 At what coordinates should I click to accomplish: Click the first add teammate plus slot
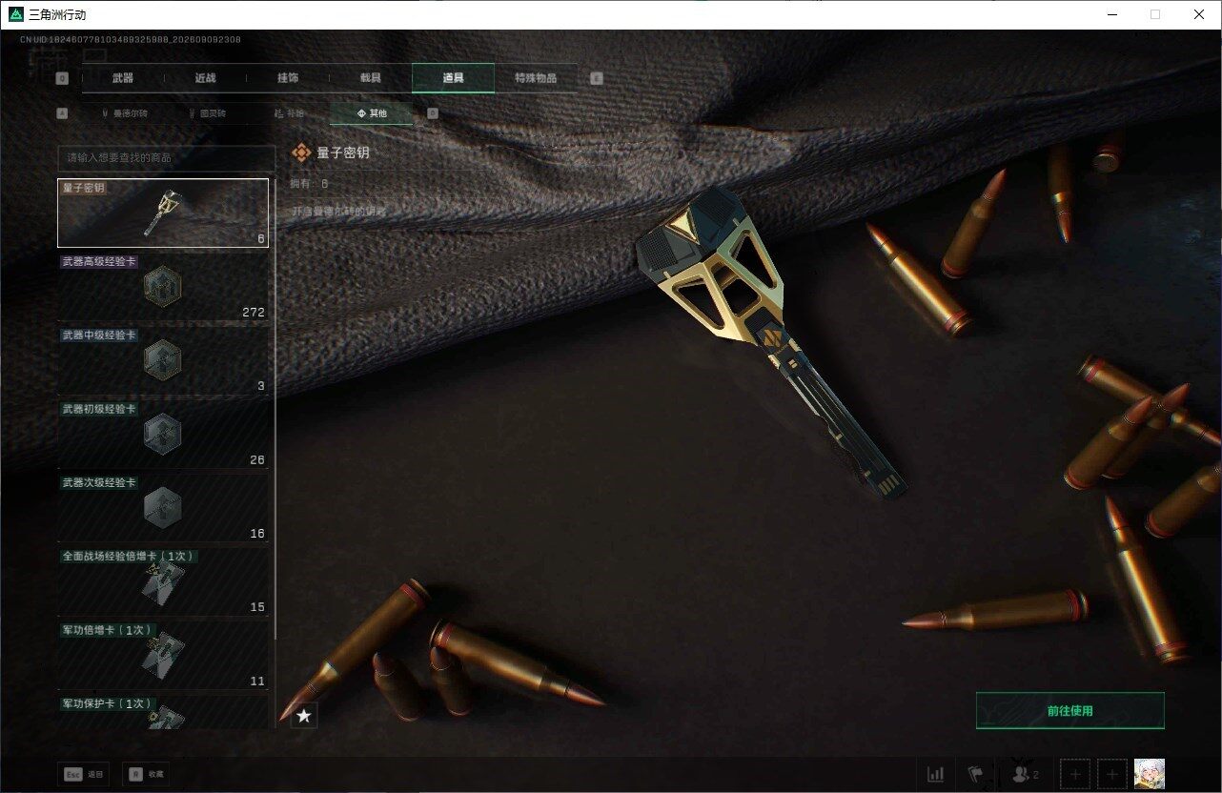coord(1075,775)
